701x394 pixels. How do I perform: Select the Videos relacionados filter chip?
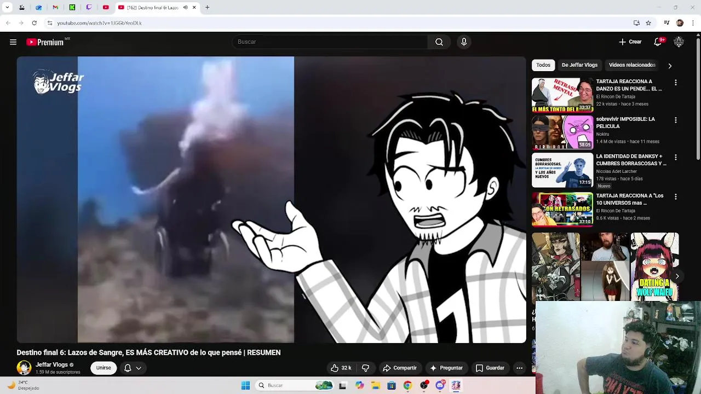coord(632,65)
